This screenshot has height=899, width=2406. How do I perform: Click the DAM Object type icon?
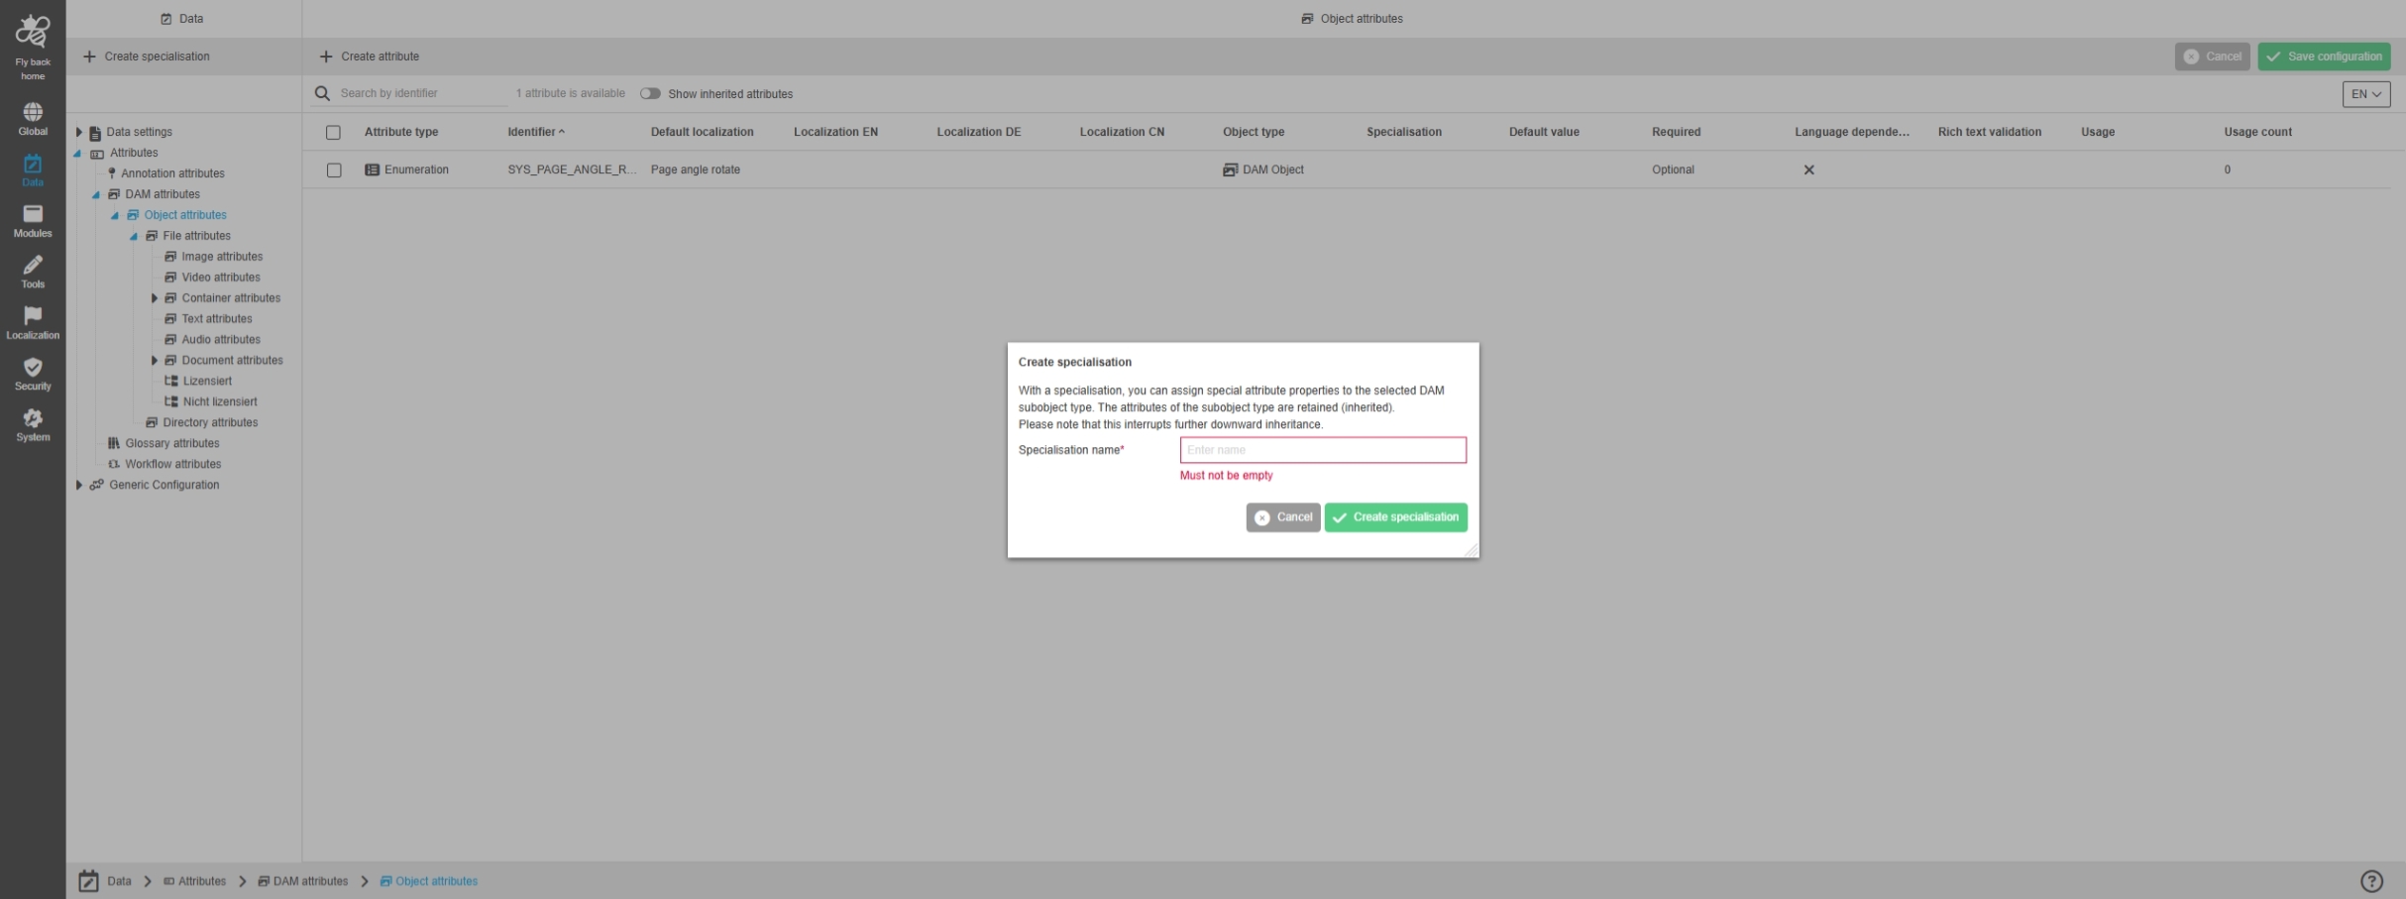[1231, 169]
